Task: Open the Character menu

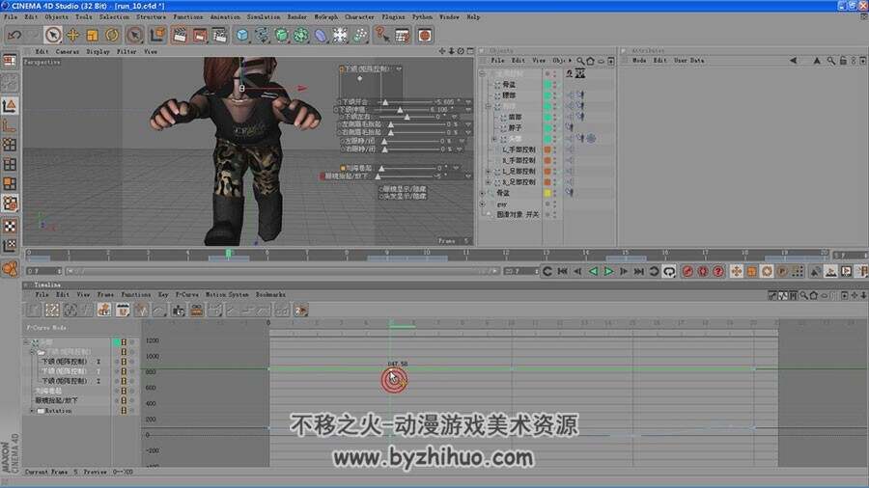Action: click(359, 17)
